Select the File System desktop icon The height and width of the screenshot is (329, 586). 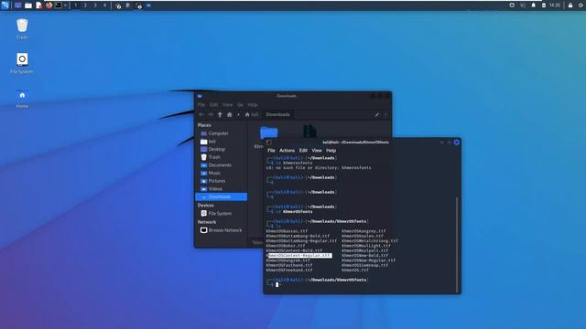click(22, 63)
